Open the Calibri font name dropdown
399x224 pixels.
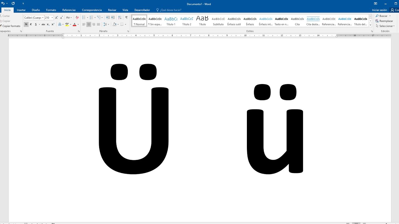click(43, 18)
